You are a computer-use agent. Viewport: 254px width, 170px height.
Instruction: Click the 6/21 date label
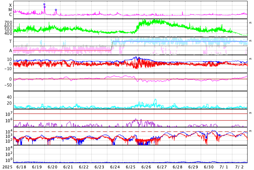[x=68, y=167]
